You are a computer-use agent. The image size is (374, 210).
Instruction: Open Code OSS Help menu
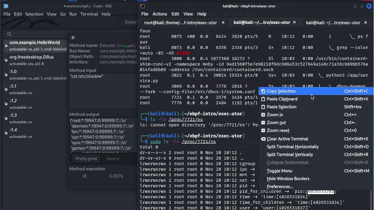(x=106, y=14)
